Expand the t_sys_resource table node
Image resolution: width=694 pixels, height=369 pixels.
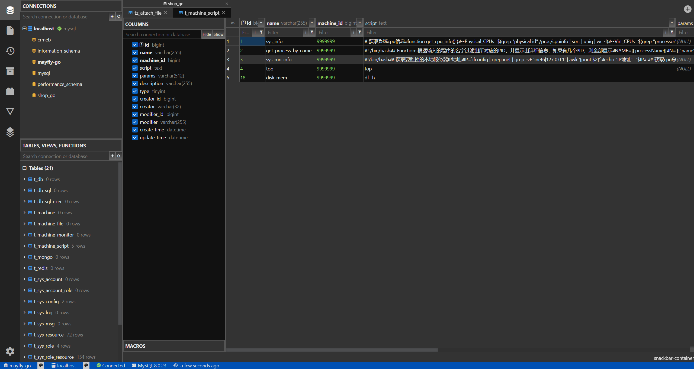coord(24,335)
